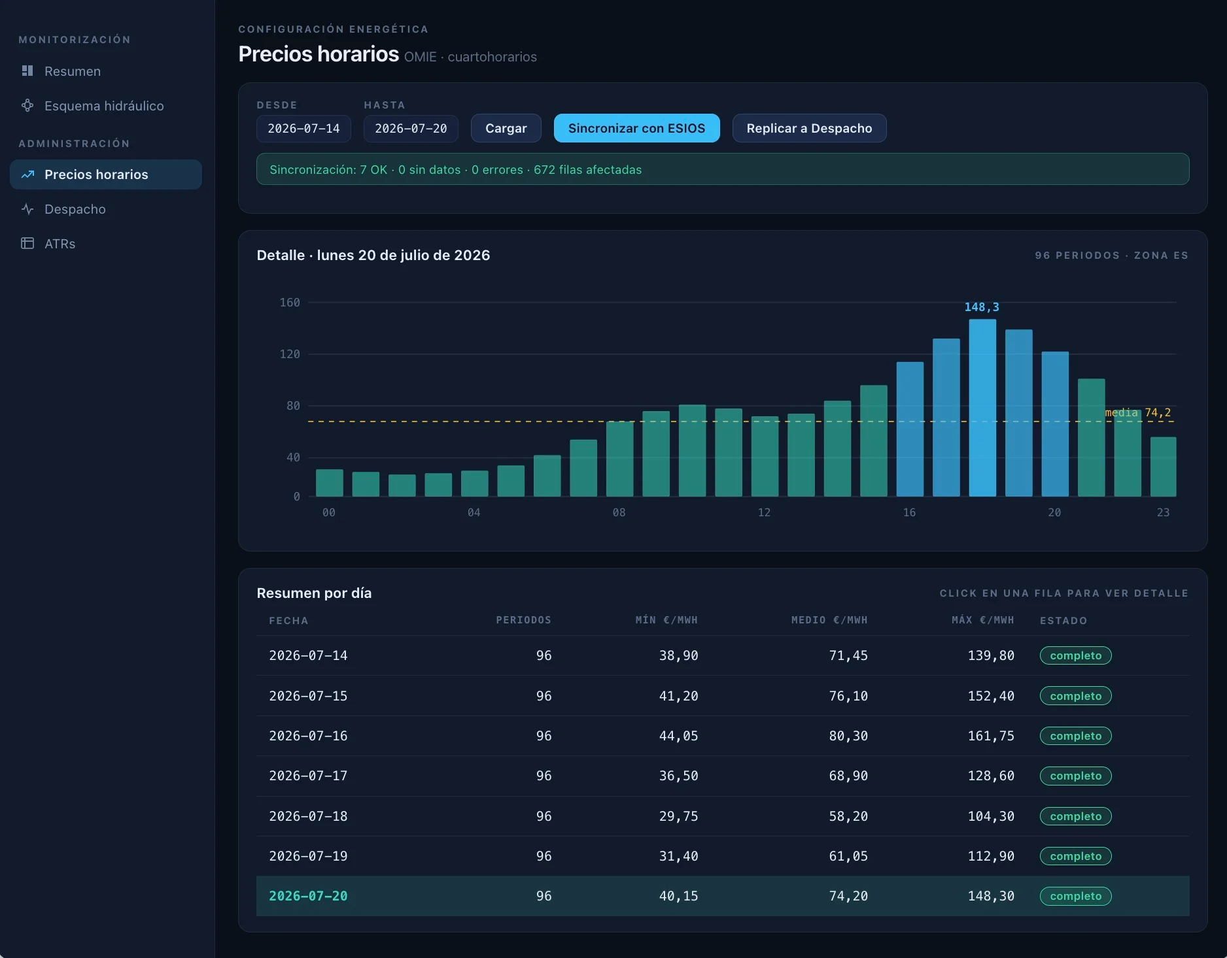Click Replicar a Despacho button
Screen dimensions: 1227x958
click(x=809, y=128)
